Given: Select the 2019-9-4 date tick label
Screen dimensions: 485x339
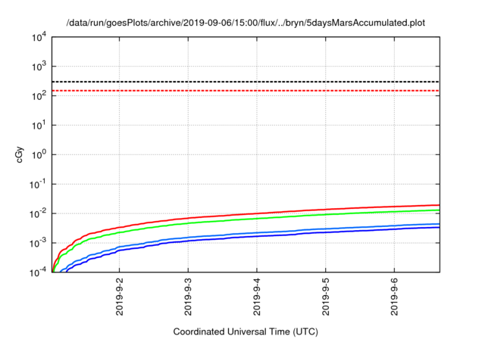Looking at the screenshot, I should point(257,297).
